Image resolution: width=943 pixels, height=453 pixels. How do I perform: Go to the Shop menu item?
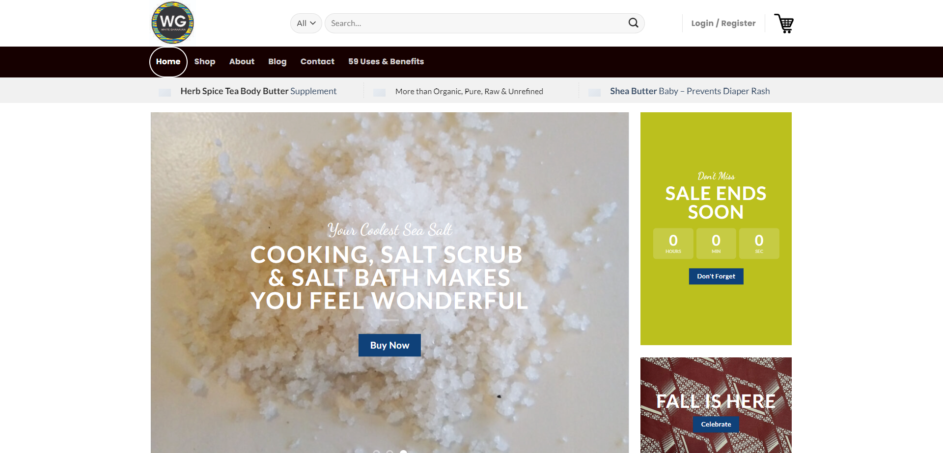pyautogui.click(x=204, y=62)
